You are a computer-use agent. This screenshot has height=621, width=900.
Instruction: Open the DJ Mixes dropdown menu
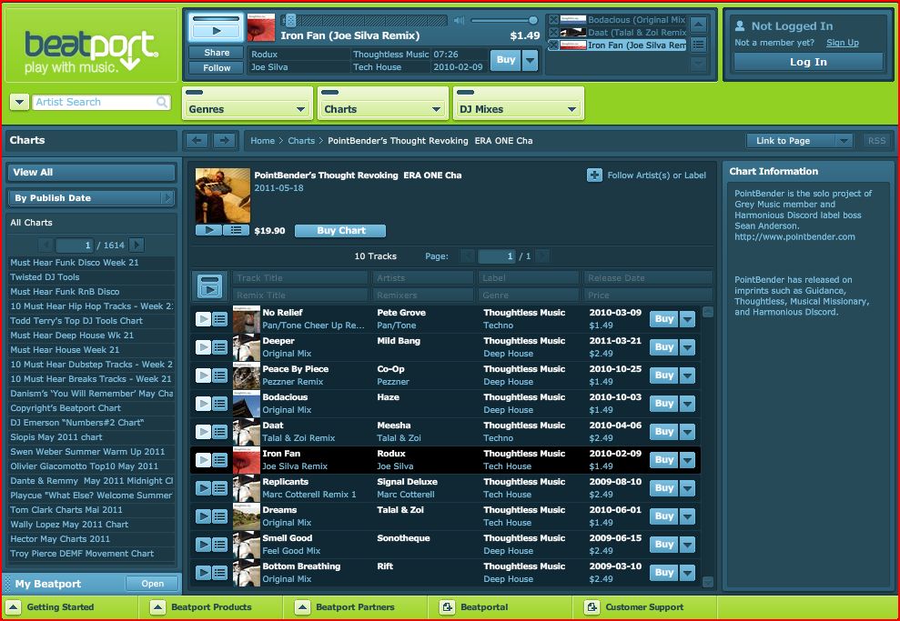(x=519, y=109)
